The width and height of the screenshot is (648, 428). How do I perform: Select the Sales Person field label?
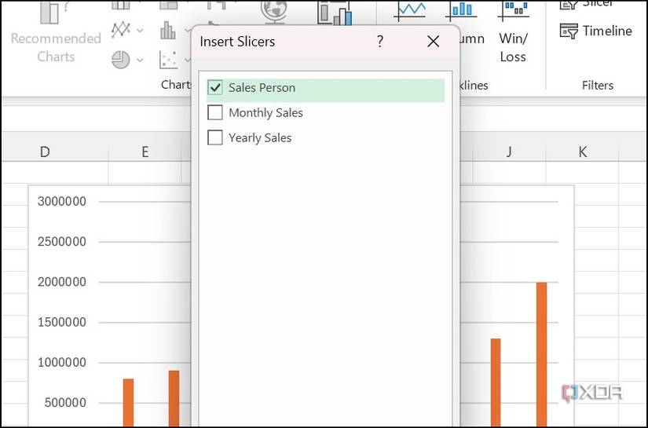pos(262,88)
